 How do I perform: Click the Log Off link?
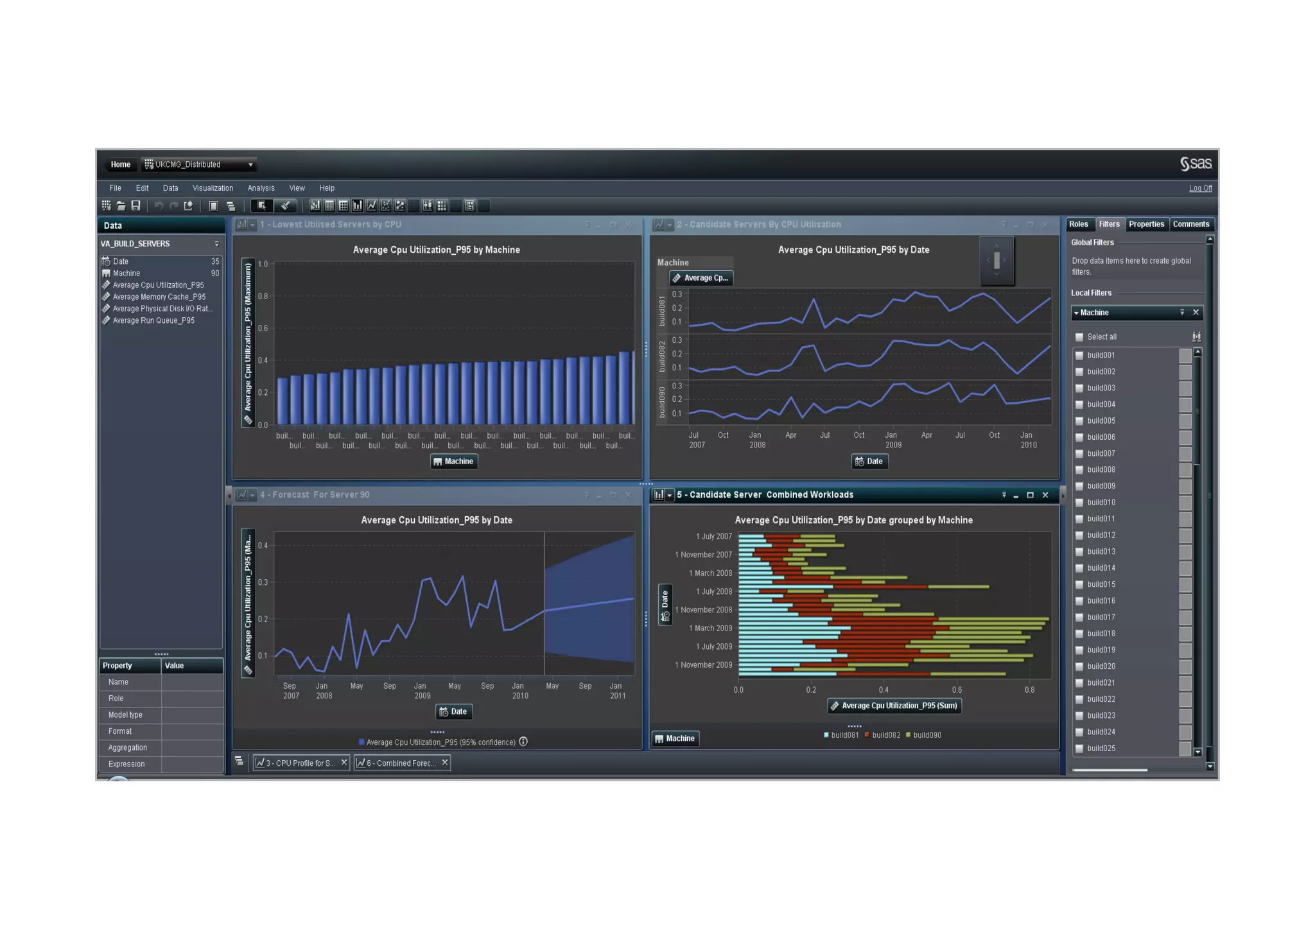(1200, 188)
